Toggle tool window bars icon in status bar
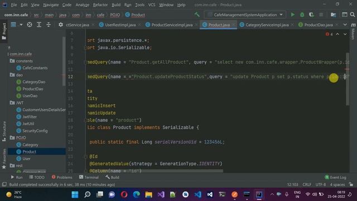Viewport: 357px width, 201px height. [4, 184]
